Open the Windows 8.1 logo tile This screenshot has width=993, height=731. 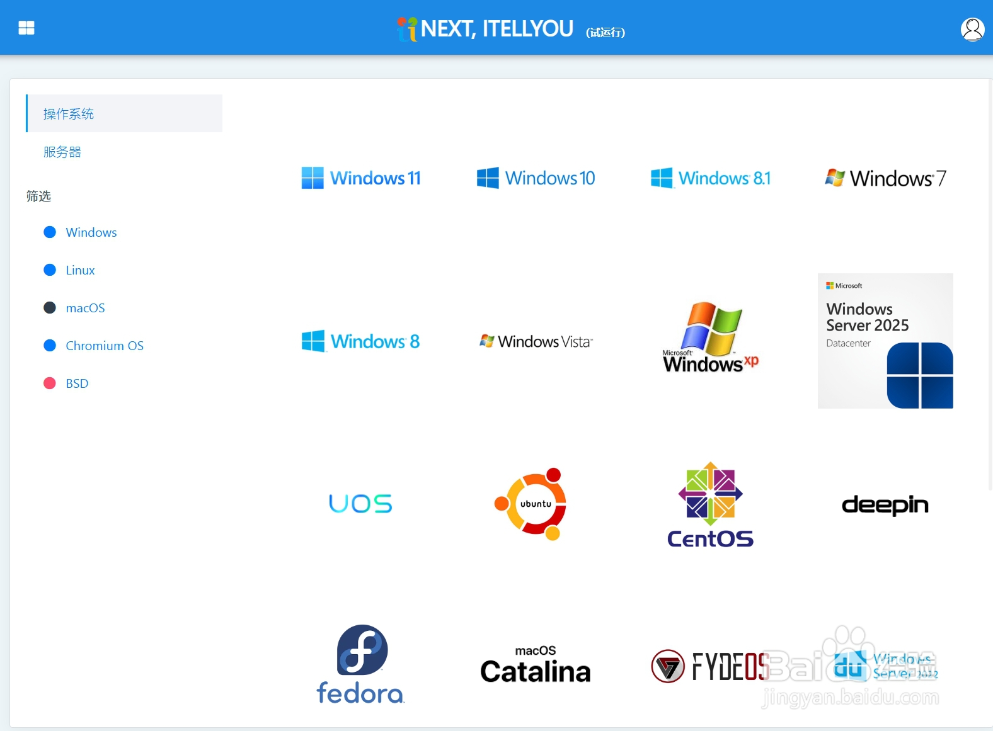[711, 178]
